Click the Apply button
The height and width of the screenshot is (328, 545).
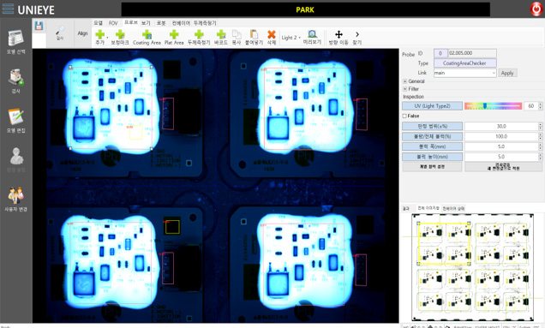coord(507,73)
